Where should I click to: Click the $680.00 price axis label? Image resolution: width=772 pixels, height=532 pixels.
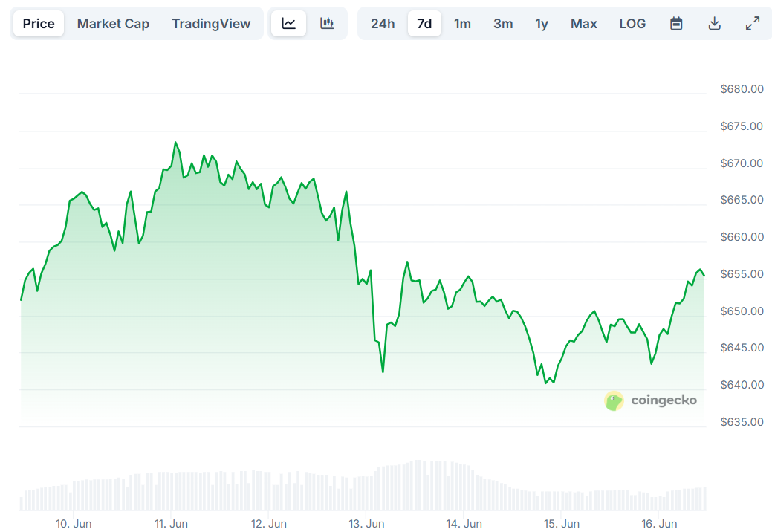(x=742, y=89)
